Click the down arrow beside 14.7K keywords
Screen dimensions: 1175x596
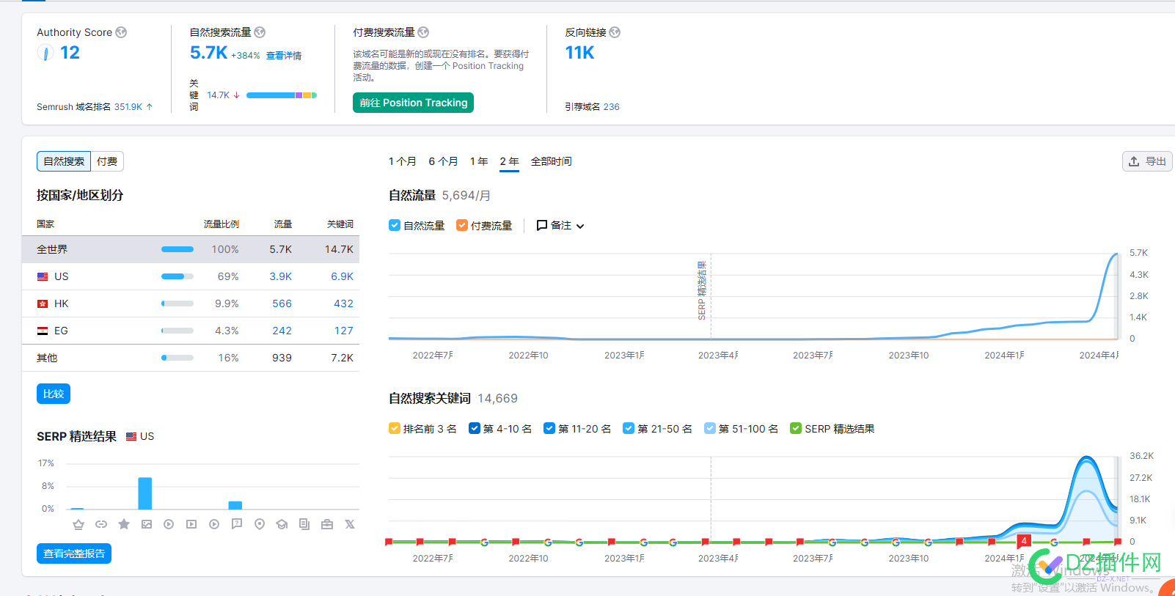click(x=236, y=95)
